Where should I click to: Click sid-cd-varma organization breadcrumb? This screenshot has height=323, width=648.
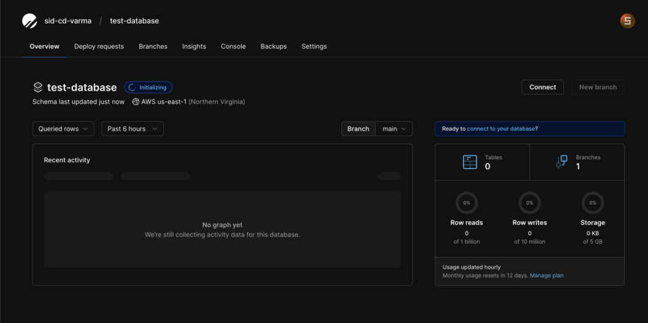coord(68,21)
